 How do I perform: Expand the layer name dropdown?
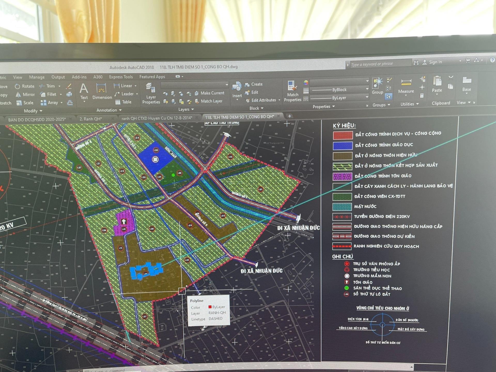[227, 85]
